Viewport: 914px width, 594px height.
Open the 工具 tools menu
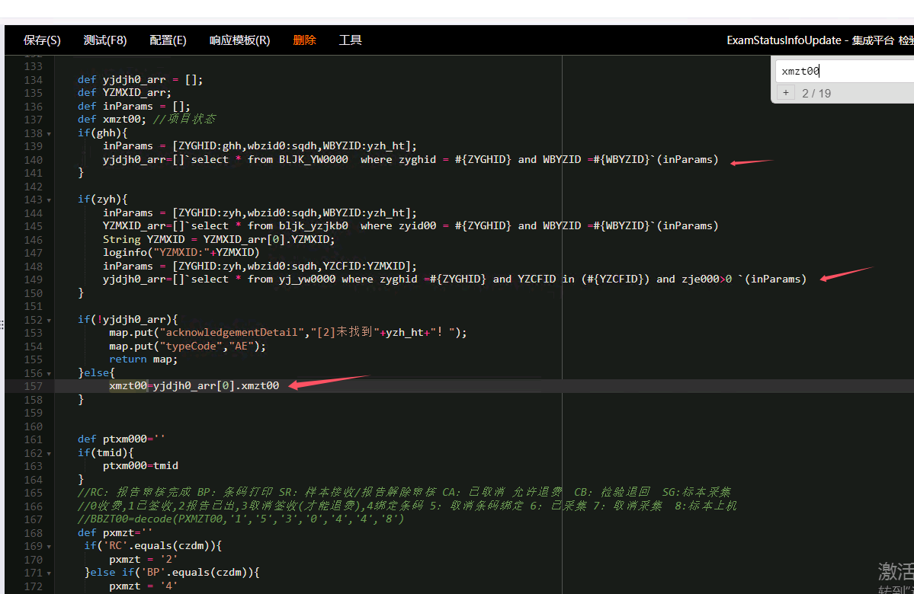(350, 40)
